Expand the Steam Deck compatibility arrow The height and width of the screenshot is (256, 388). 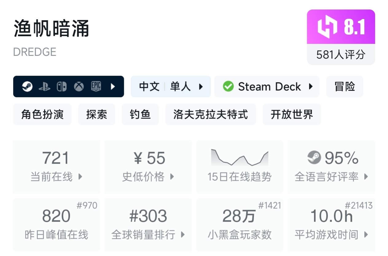pyautogui.click(x=311, y=87)
